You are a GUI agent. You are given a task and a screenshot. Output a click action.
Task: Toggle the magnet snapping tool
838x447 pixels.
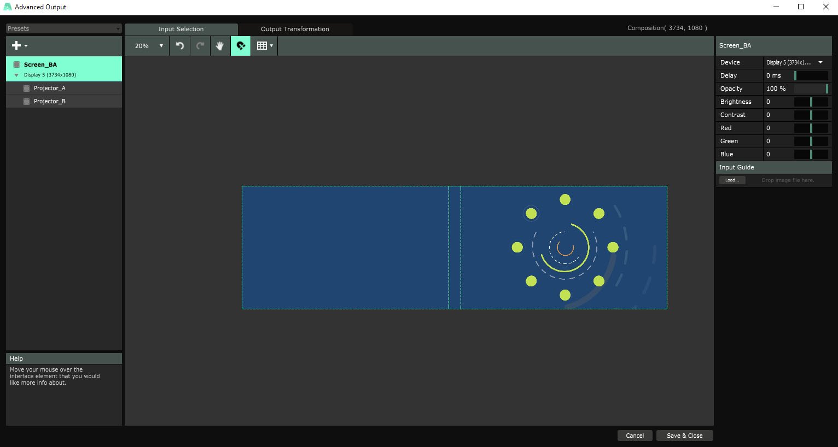click(241, 46)
